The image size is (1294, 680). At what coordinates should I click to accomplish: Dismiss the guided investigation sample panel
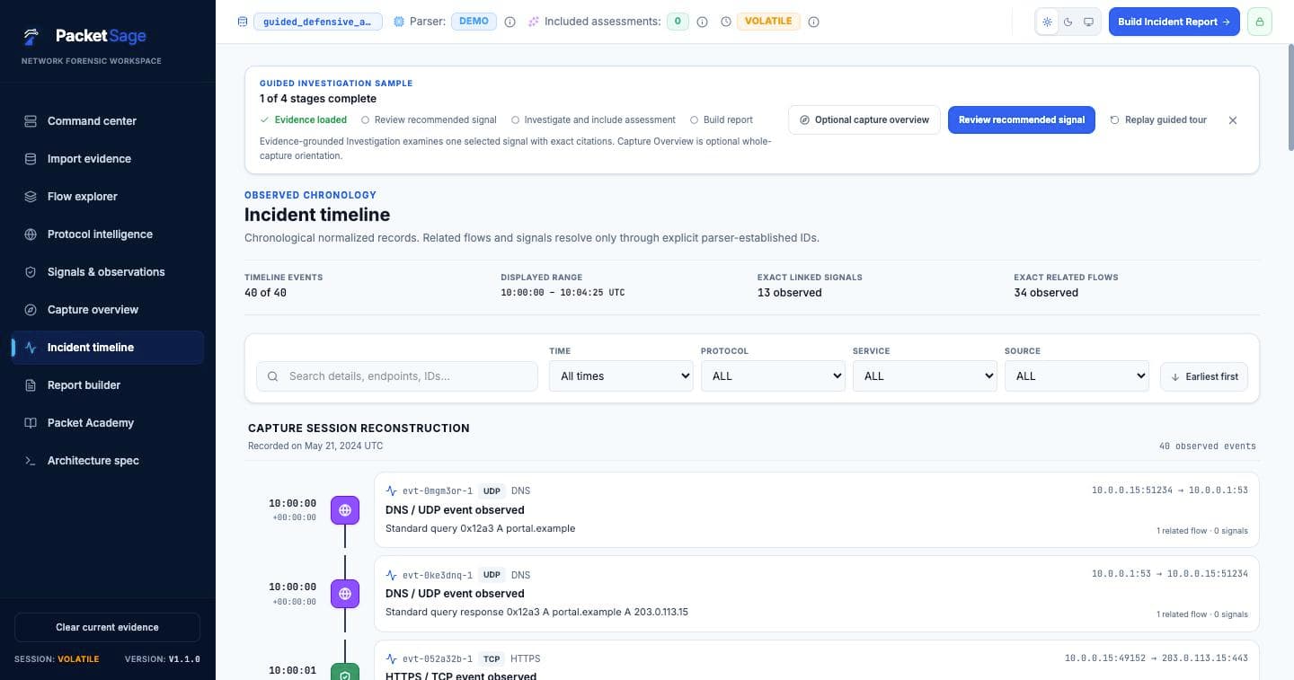click(x=1233, y=119)
